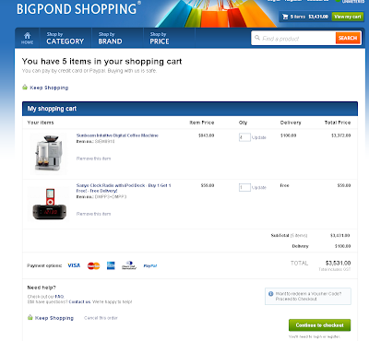
Task: Open the Shop by Price menu
Action: tap(160, 38)
